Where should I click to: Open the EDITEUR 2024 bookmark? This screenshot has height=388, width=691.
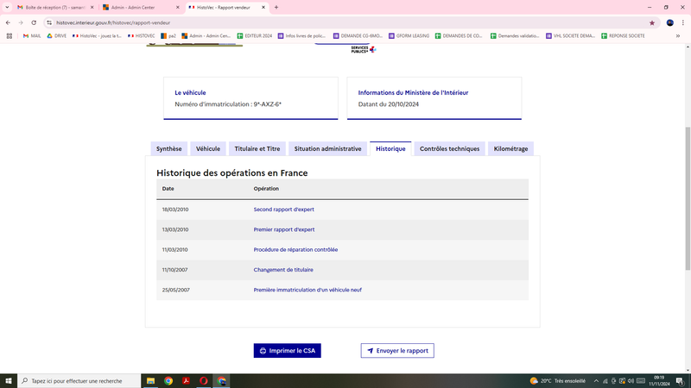click(x=254, y=36)
